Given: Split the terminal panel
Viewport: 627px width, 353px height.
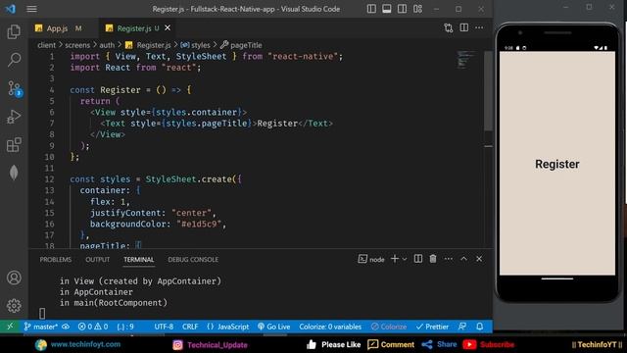Looking at the screenshot, I should [x=418, y=259].
